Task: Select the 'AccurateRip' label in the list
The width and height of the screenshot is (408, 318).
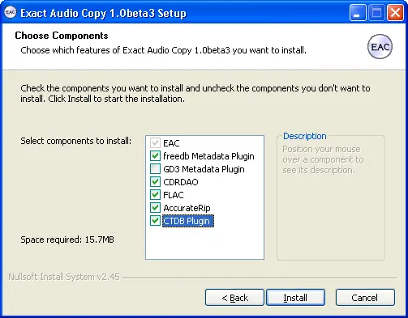Action: tap(187, 208)
